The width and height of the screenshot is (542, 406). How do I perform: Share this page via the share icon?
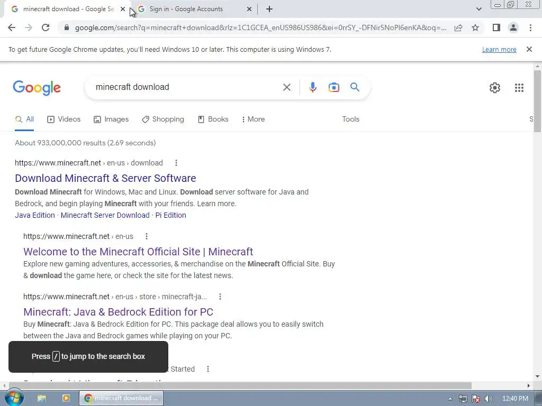click(x=458, y=27)
